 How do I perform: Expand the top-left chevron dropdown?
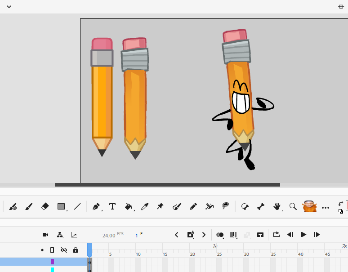coord(9,7)
